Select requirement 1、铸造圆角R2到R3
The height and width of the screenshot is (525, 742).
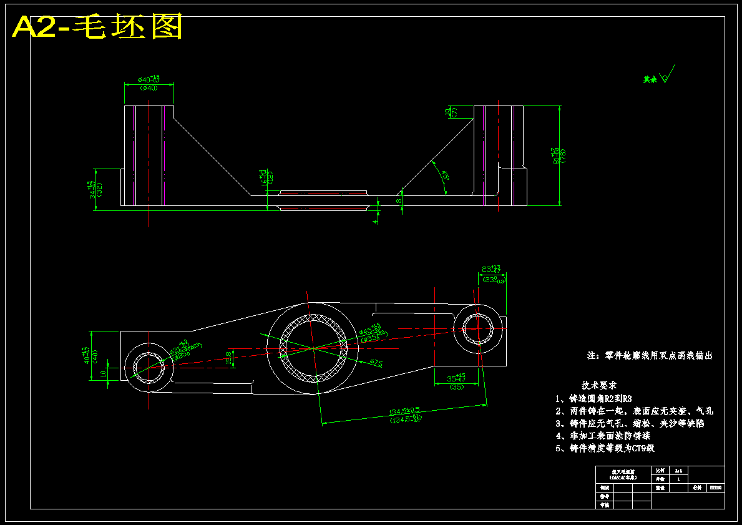594,399
